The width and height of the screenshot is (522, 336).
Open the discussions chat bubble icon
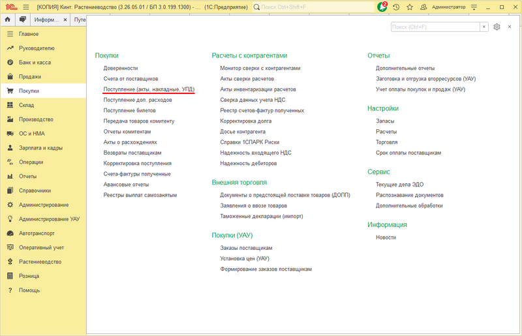[23, 20]
